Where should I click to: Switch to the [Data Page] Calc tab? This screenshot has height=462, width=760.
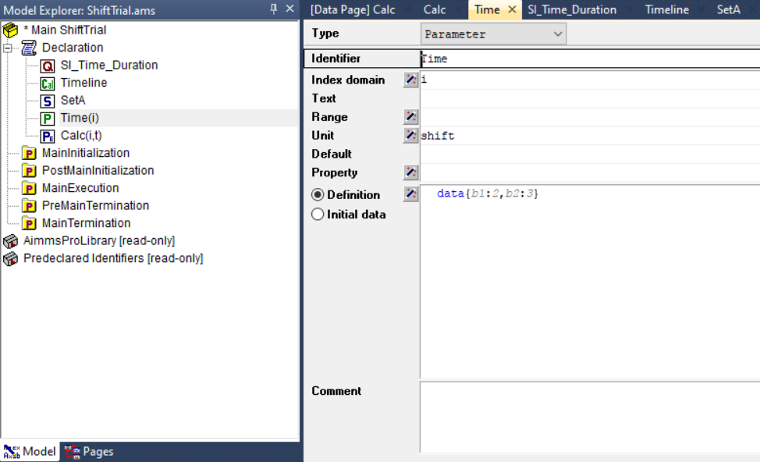pos(353,9)
